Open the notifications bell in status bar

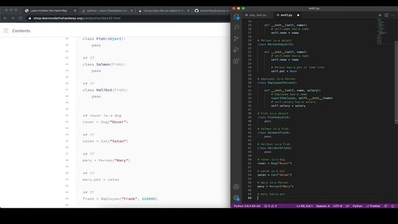click(x=392, y=206)
